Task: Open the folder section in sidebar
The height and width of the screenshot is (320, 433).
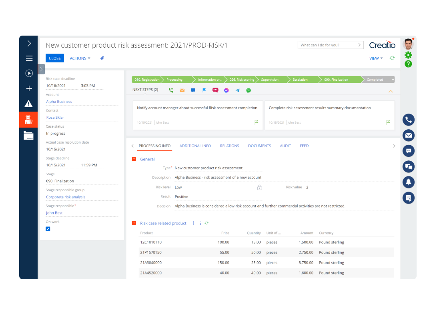Action: click(x=28, y=136)
